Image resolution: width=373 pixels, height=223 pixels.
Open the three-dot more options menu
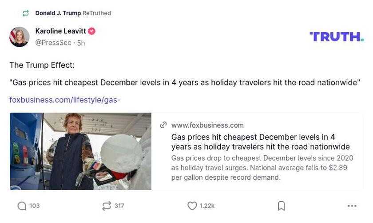point(352,206)
